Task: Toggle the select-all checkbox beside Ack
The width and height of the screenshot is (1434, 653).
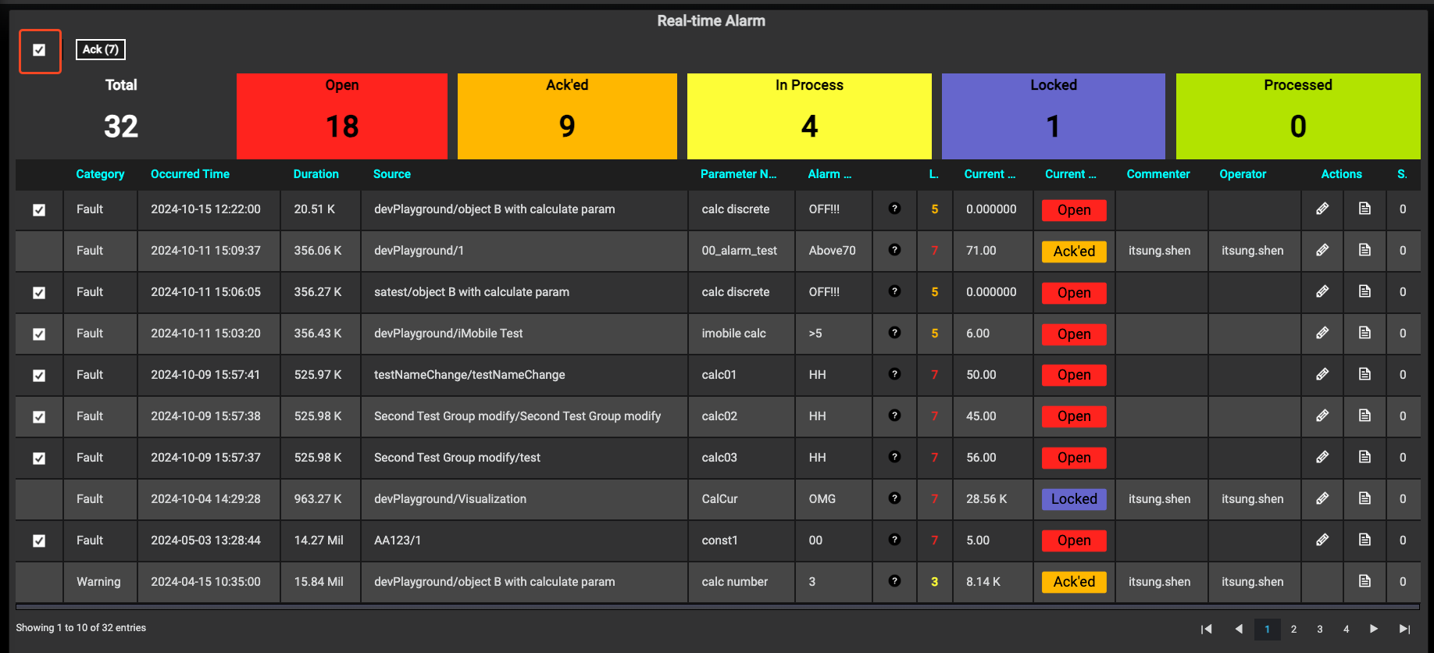Action: 39,50
